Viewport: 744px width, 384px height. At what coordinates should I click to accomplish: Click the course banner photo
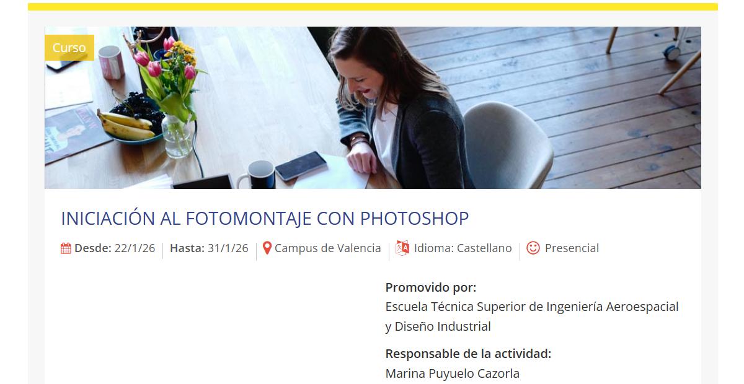click(373, 108)
